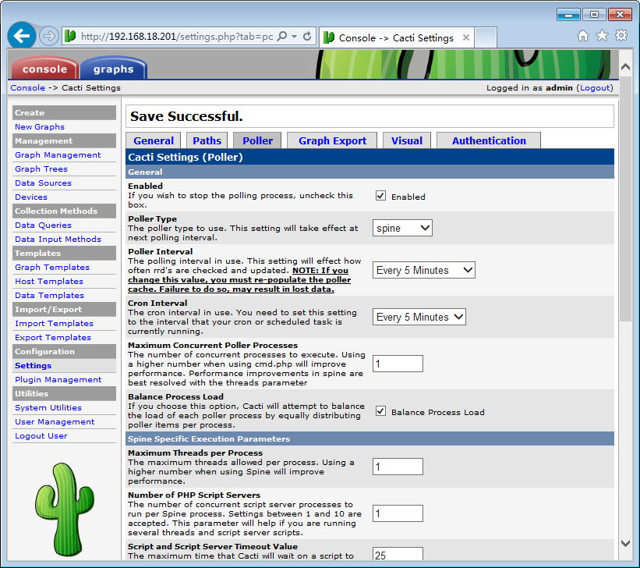
Task: Click the page scrollbar down arrow
Action: 625,543
